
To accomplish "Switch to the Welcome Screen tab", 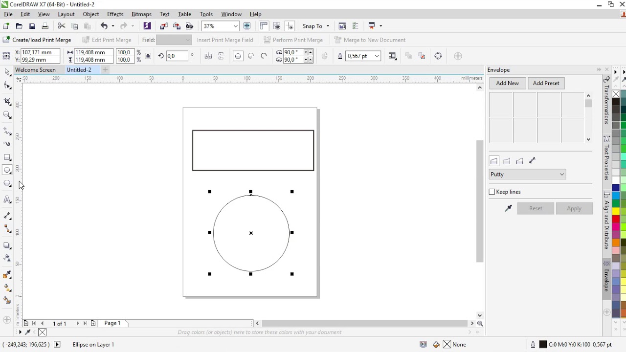I will (36, 70).
